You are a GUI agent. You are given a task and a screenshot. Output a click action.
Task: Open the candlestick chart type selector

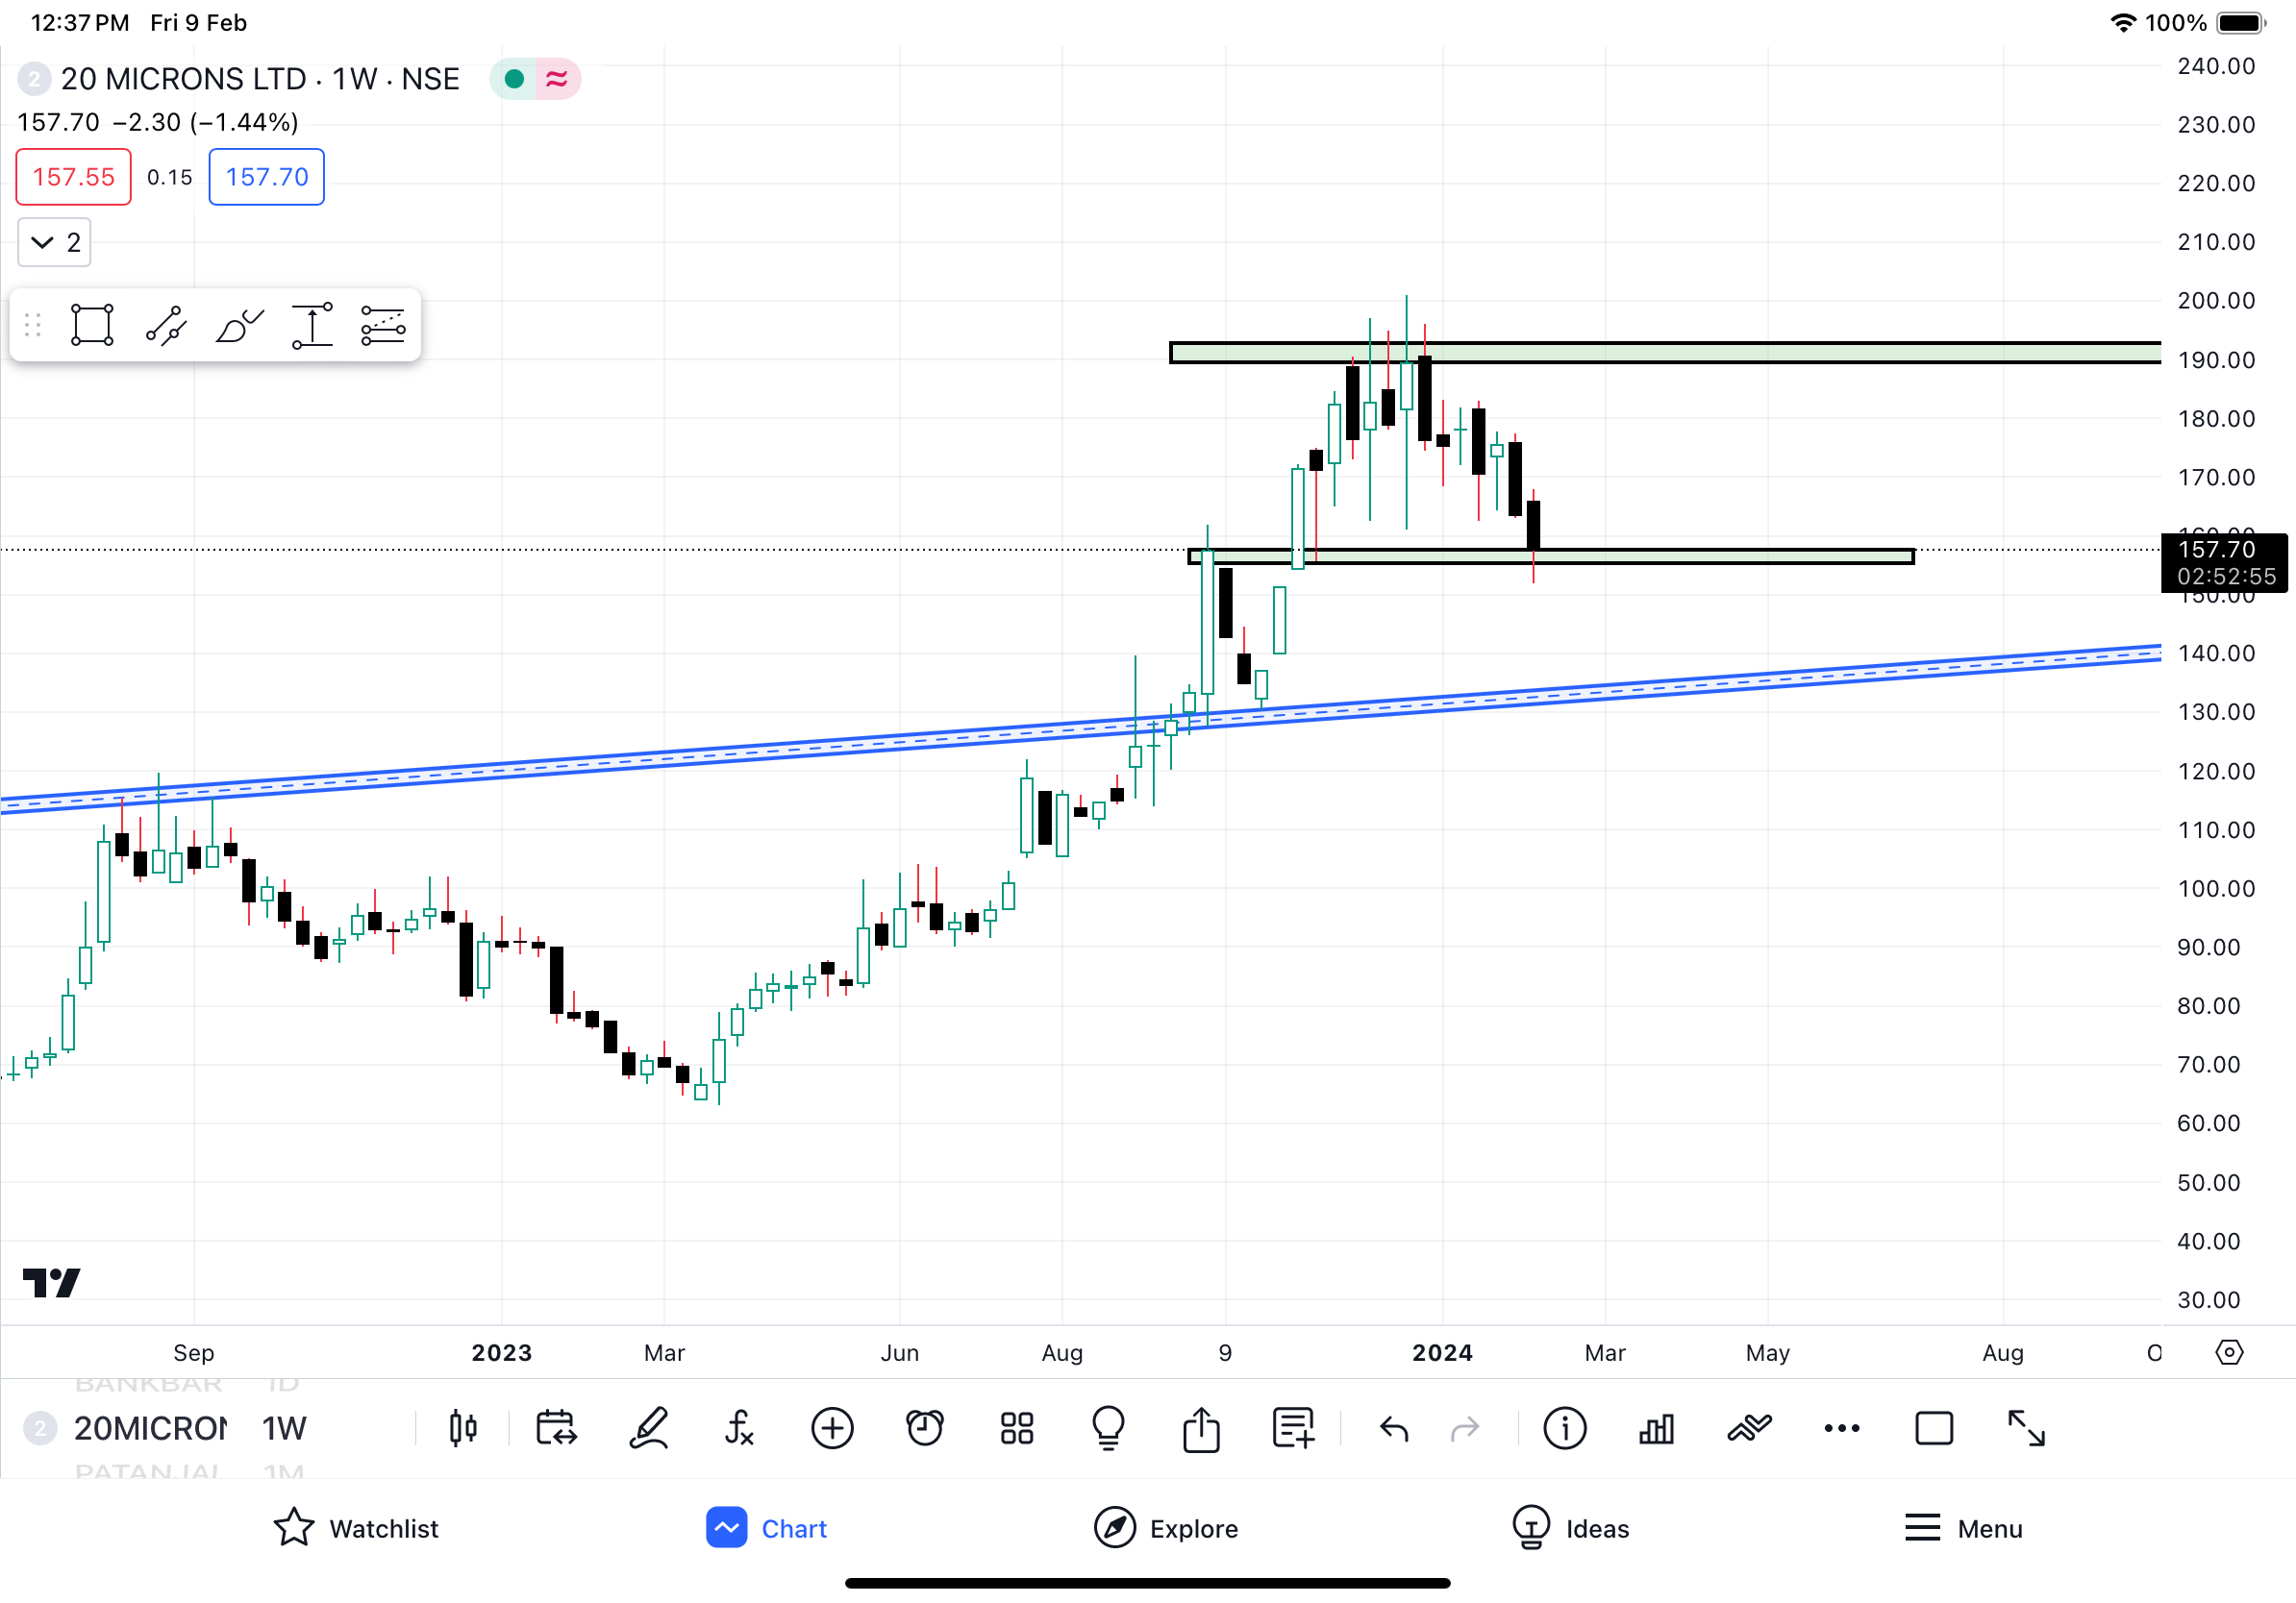click(463, 1428)
